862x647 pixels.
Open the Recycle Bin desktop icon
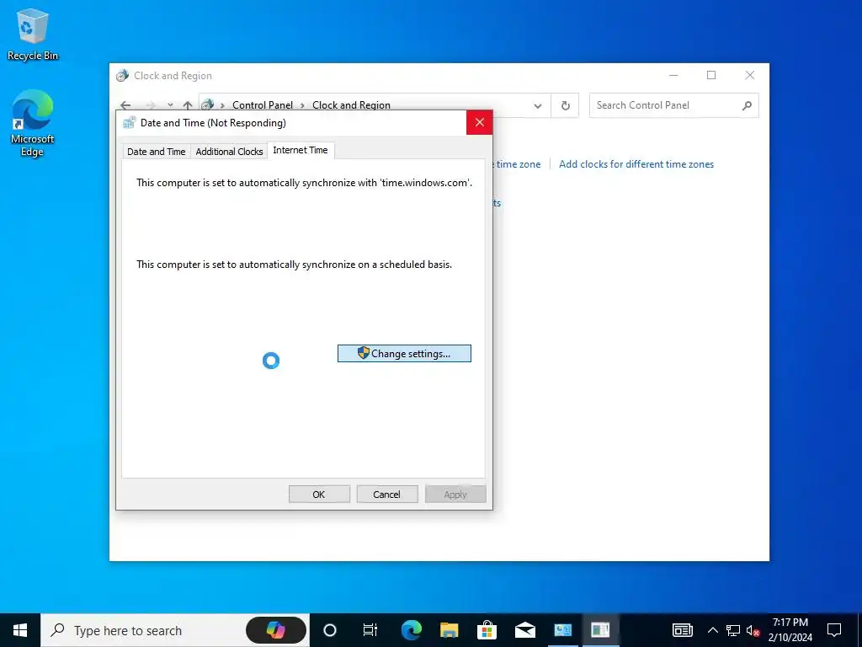[x=33, y=35]
